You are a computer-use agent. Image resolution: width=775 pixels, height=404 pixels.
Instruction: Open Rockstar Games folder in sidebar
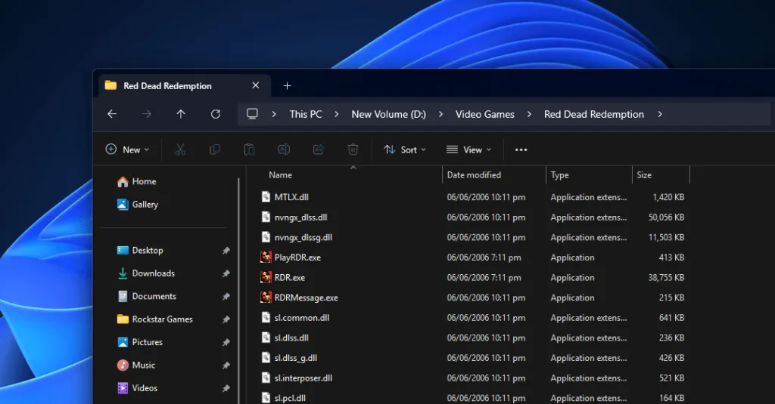(154, 319)
